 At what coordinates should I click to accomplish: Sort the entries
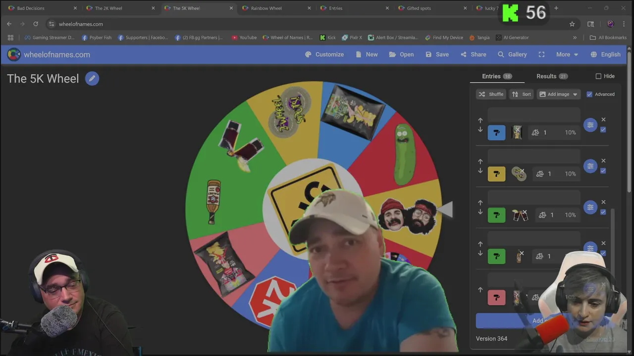click(x=521, y=94)
